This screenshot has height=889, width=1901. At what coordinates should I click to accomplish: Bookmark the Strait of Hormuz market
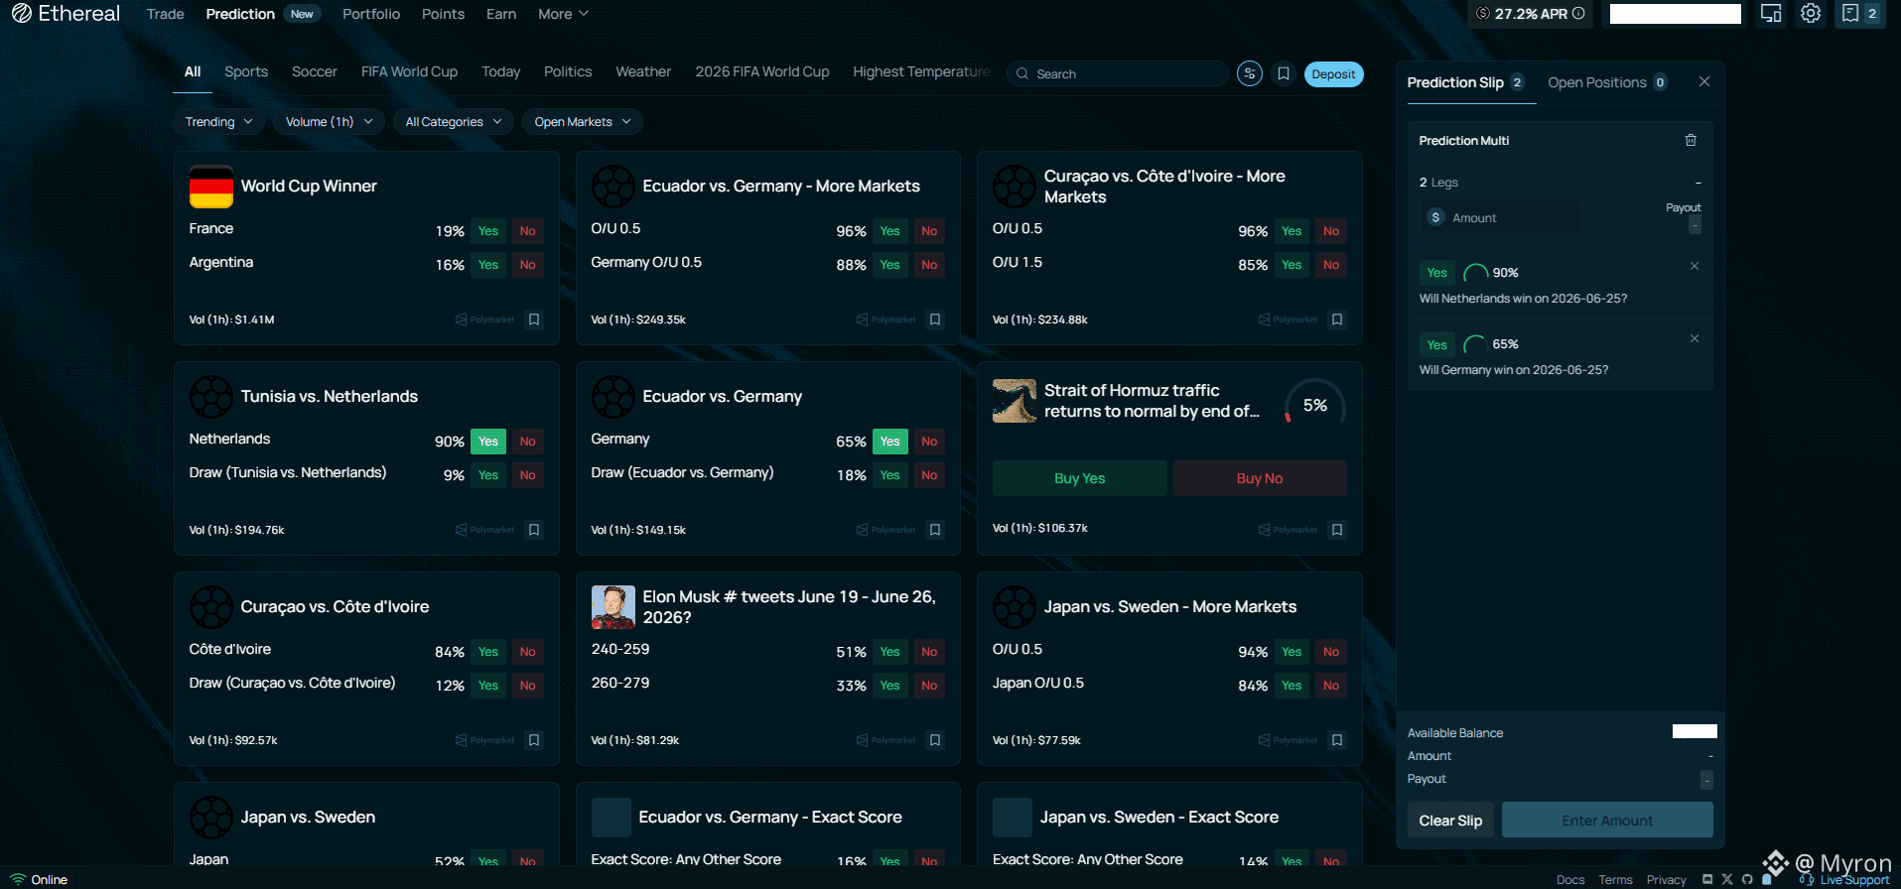click(x=1337, y=530)
